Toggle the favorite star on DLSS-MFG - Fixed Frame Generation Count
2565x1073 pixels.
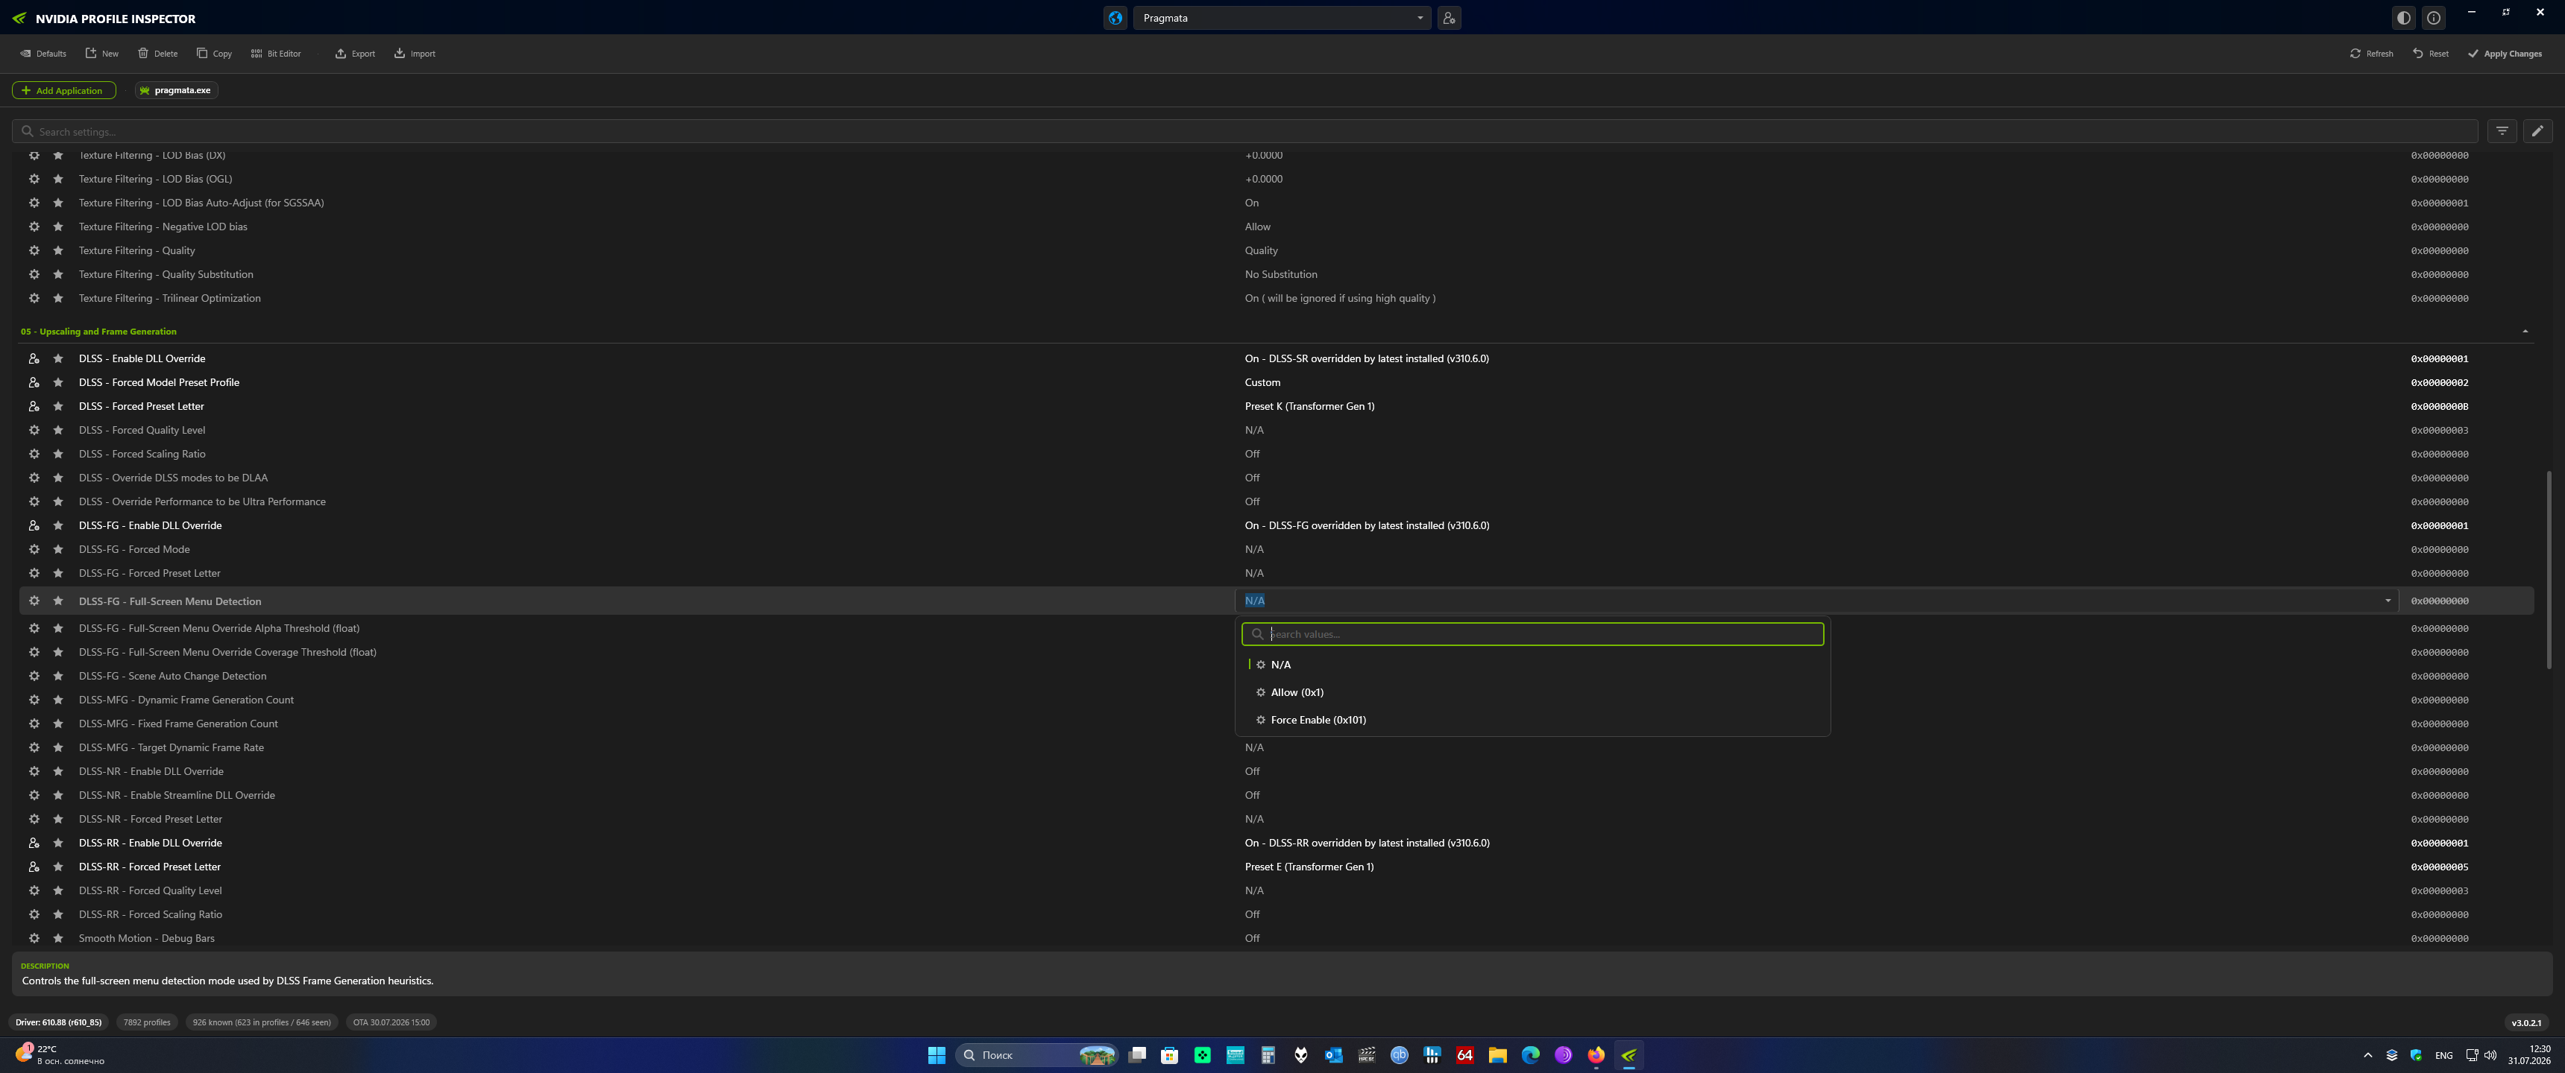point(57,724)
